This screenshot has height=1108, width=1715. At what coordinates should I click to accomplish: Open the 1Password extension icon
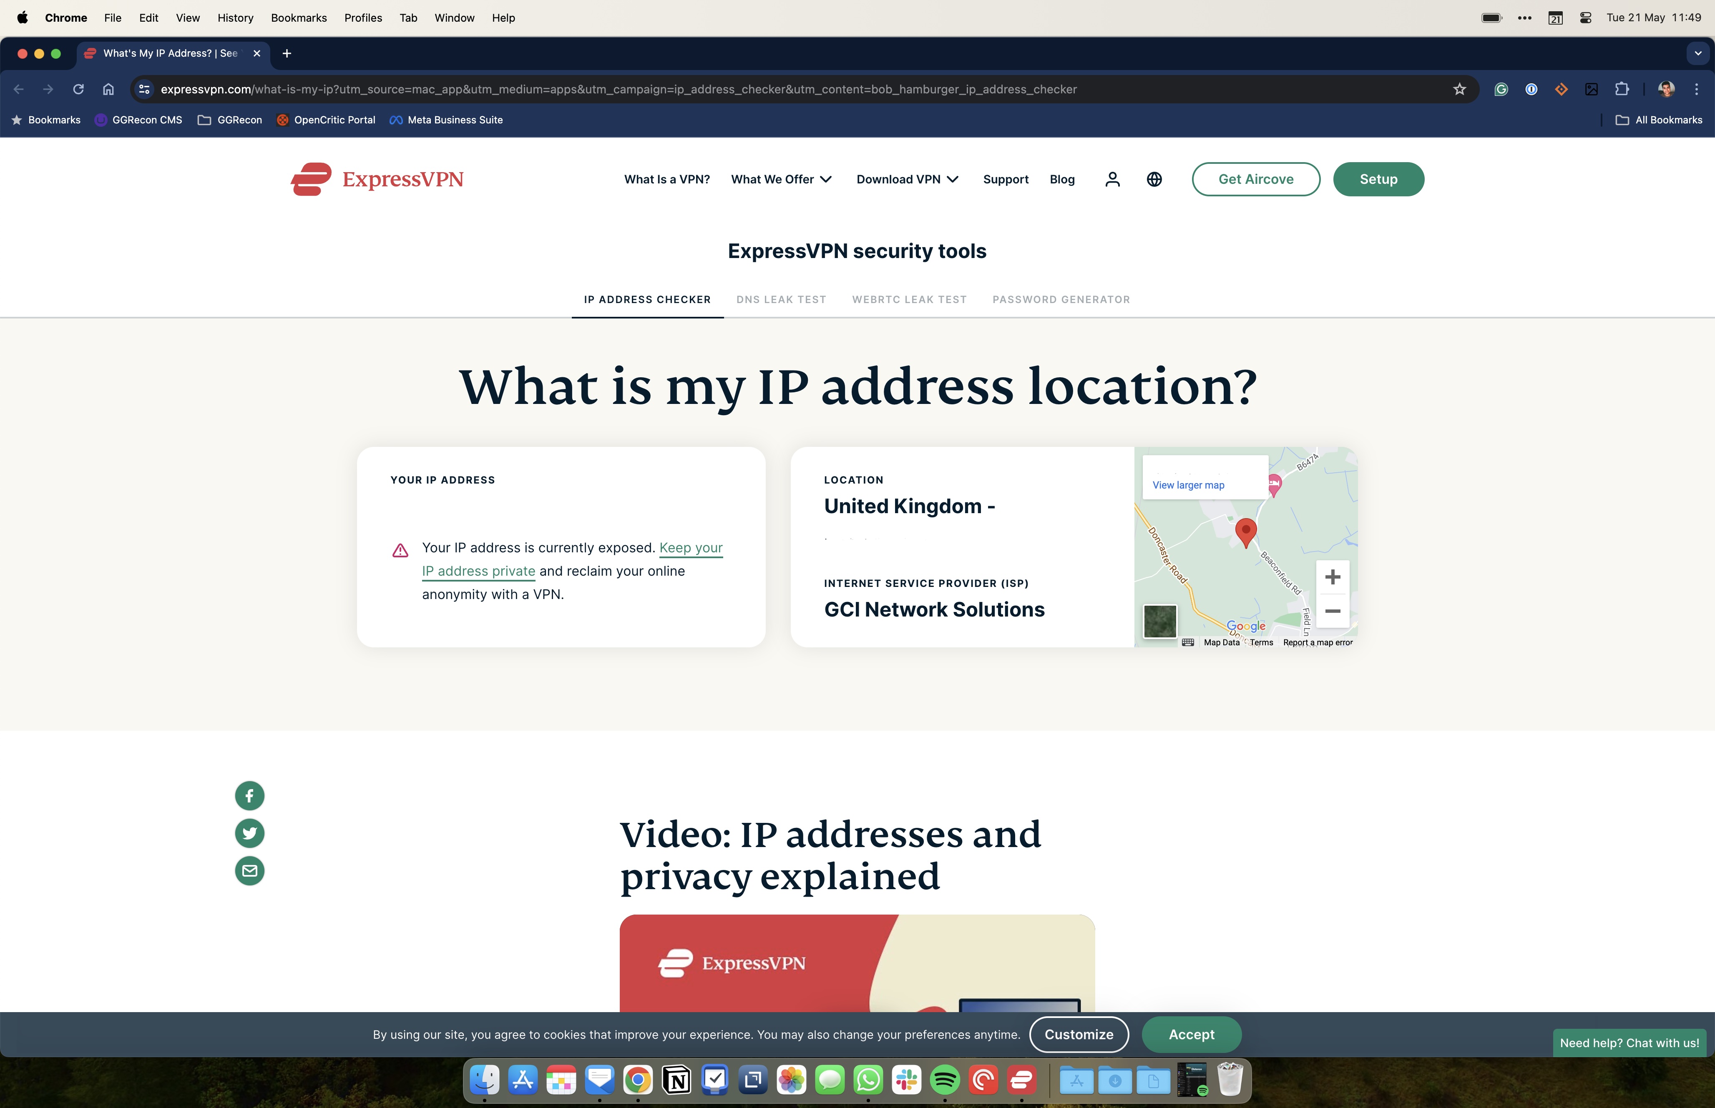[x=1531, y=89]
